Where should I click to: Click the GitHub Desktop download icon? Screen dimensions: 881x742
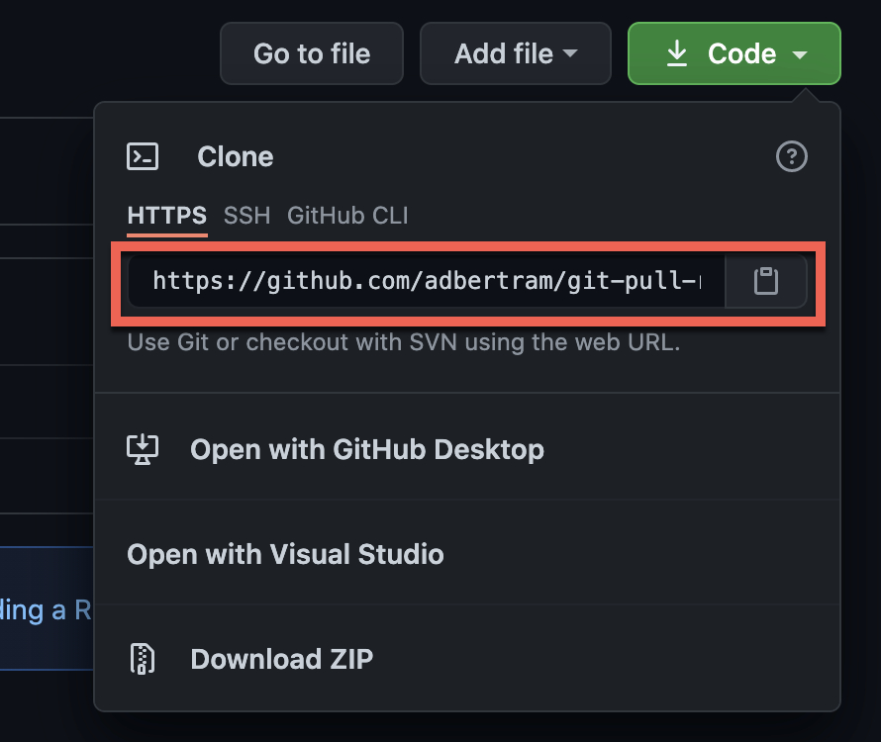tap(143, 449)
